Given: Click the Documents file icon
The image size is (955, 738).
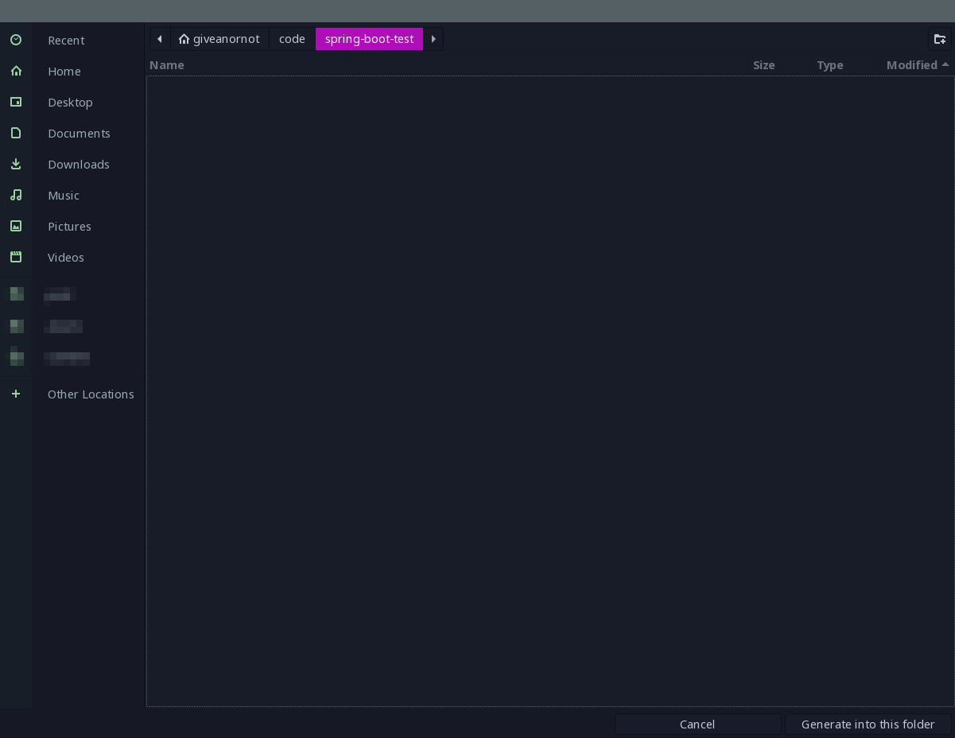Looking at the screenshot, I should [x=16, y=133].
